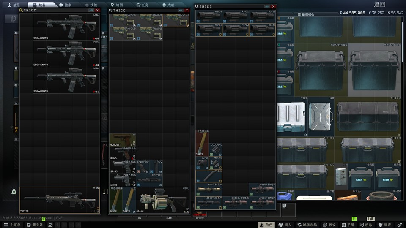406x228 pixels.
Task: Open the 技能 skills tab
Action: tap(91, 5)
